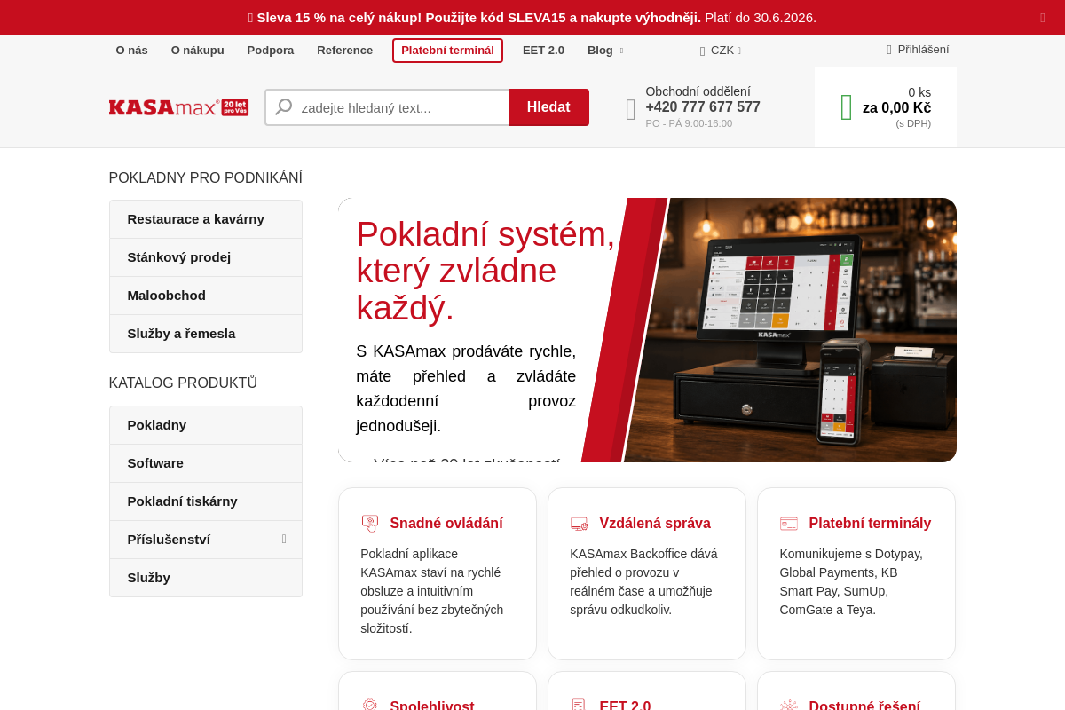Click the KATALOG PRODUKTŮ heading
Viewport: 1065px width, 710px height.
click(183, 383)
